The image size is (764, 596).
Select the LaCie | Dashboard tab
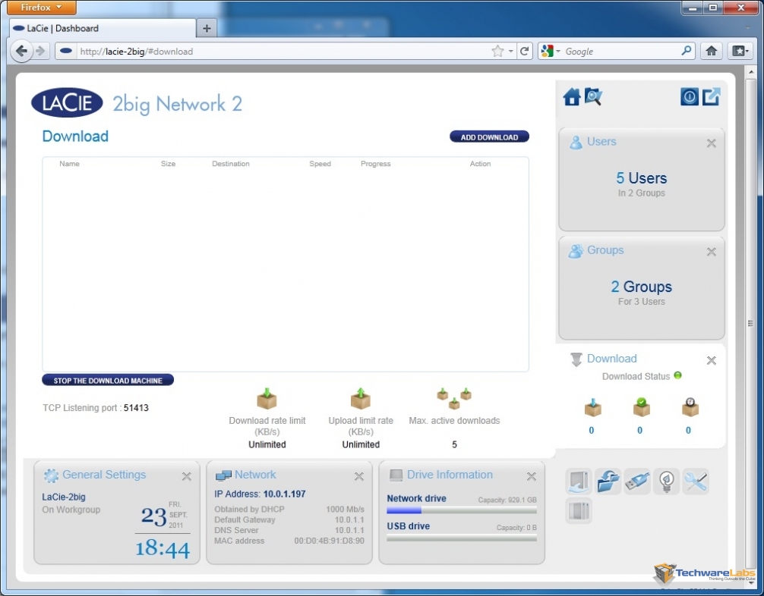[x=103, y=28]
